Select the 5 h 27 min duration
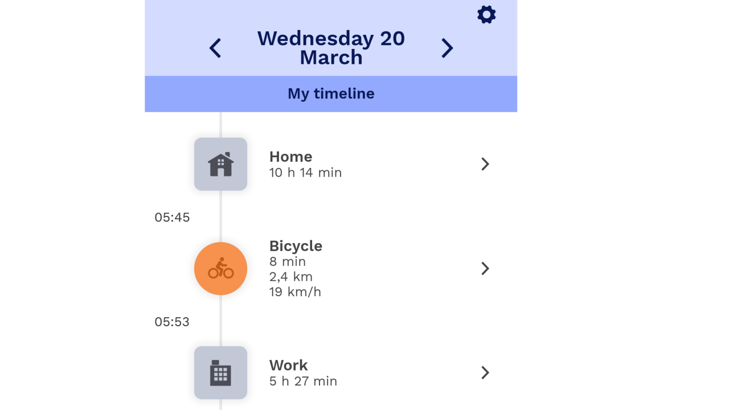This screenshot has height=410, width=729. [x=303, y=382]
